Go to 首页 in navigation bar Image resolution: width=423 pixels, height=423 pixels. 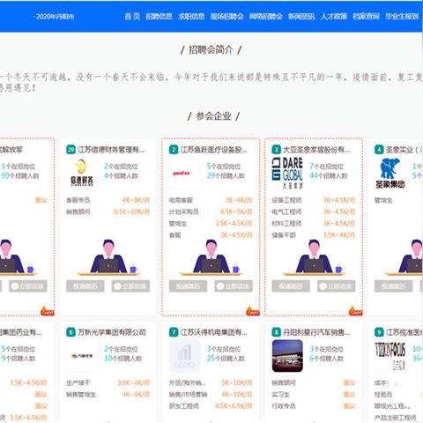(x=132, y=17)
